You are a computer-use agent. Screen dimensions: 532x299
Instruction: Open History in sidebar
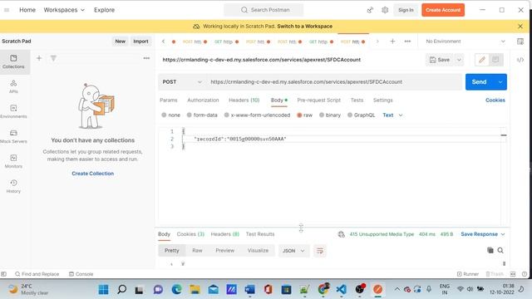point(13,186)
